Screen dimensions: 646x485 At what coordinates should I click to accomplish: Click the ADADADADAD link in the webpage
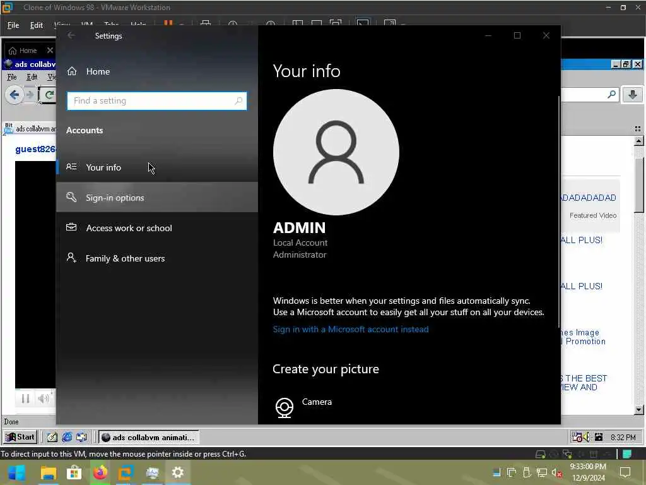589,198
